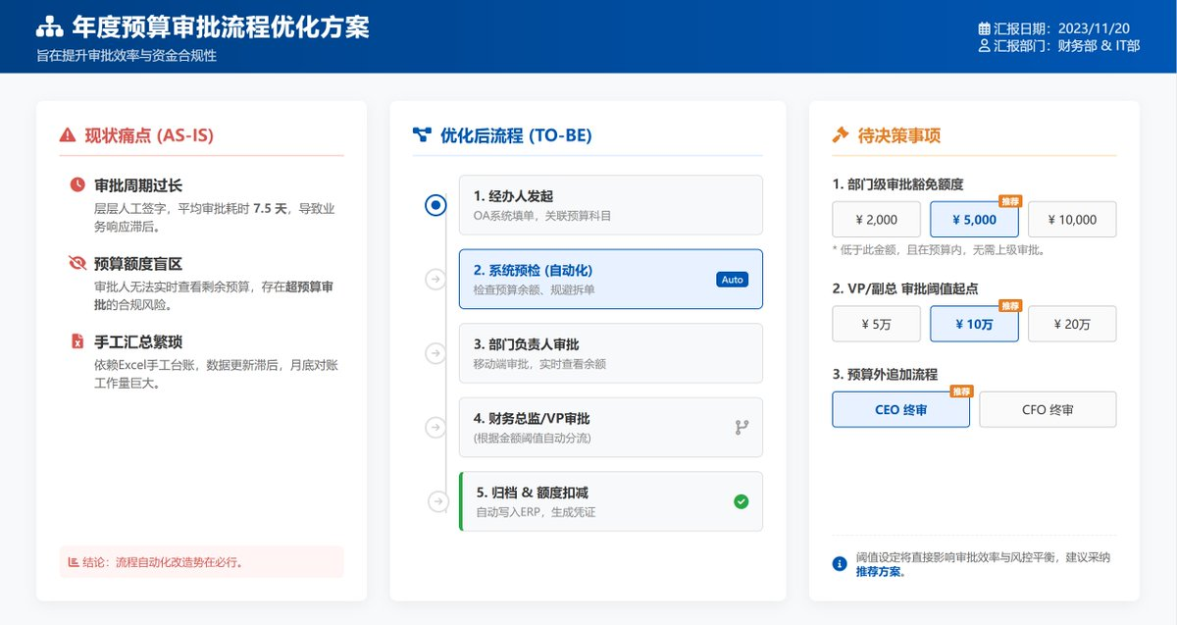
Task: Click the flow diagram icon beside 优化后流程 (TO-BE)
Action: [421, 134]
